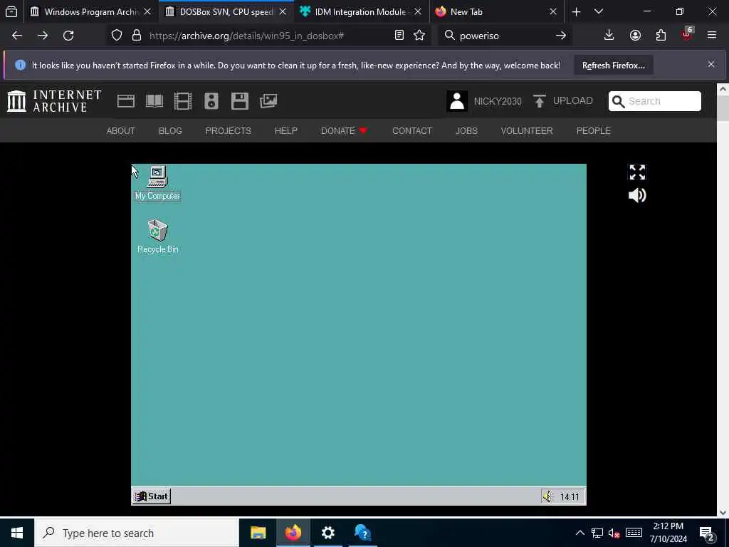Click the NICKY2030 user avatar icon
This screenshot has height=547, width=729.
(x=457, y=101)
